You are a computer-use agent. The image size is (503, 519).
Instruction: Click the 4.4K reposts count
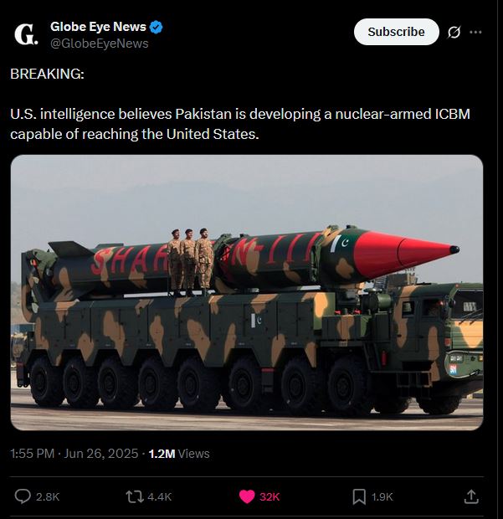(x=160, y=497)
